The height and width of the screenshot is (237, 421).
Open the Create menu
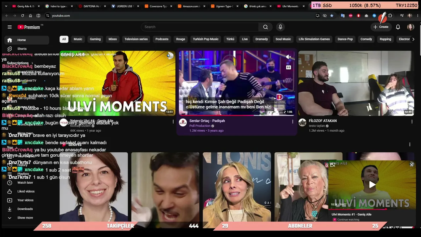[381, 27]
